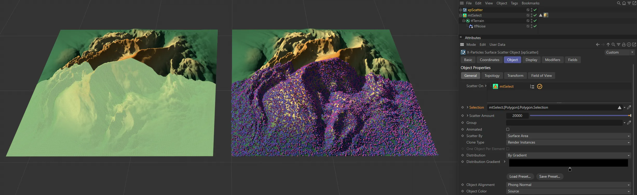Open Object Manager in new window
Image resolution: width=637 pixels, height=195 pixels.
tap(634, 3)
